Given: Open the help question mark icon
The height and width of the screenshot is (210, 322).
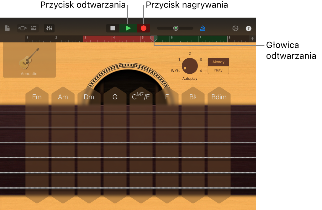Looking at the screenshot, I should (249, 29).
